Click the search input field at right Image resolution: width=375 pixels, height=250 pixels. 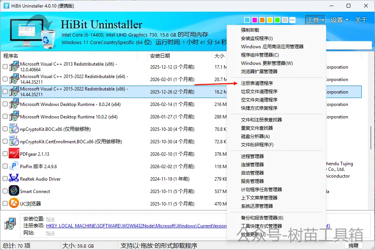349,45
